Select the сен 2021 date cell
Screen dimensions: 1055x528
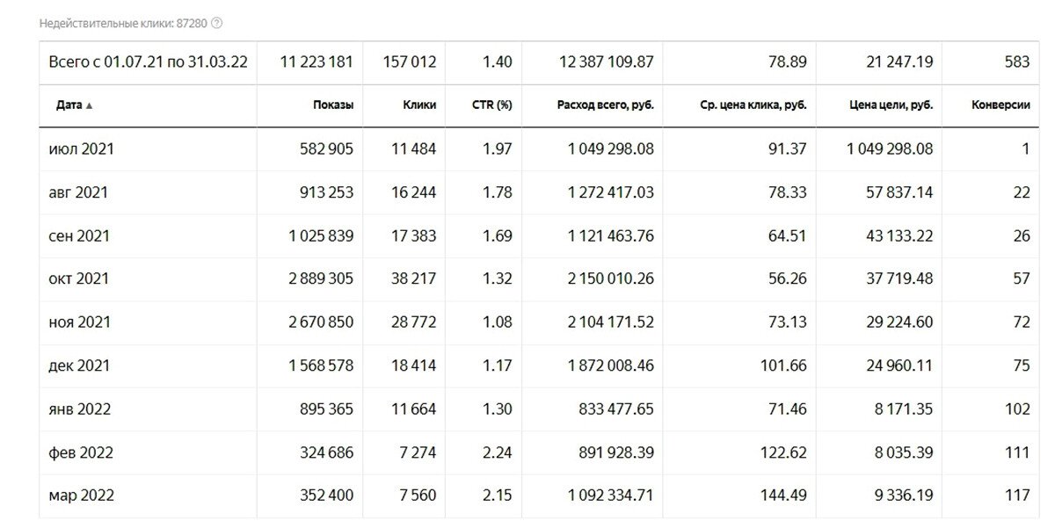click(x=79, y=235)
